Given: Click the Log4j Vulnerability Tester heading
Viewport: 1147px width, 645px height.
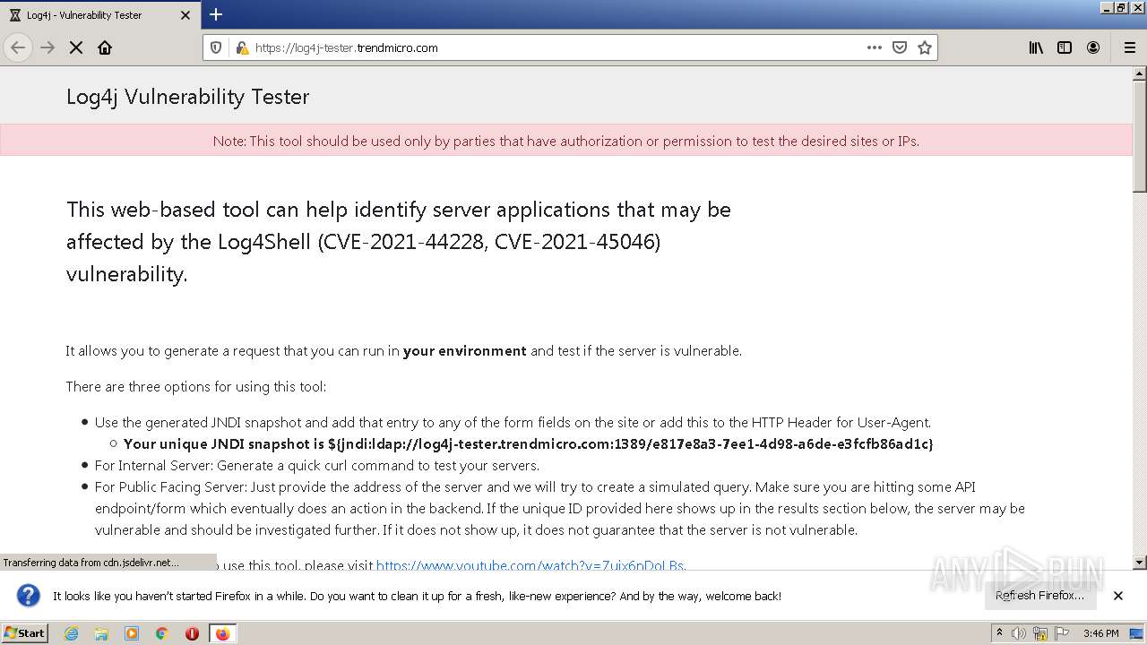Looking at the screenshot, I should tap(187, 97).
